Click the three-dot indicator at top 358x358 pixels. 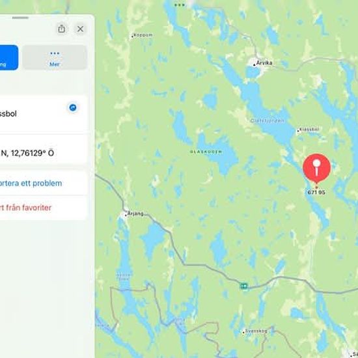(180, 5)
